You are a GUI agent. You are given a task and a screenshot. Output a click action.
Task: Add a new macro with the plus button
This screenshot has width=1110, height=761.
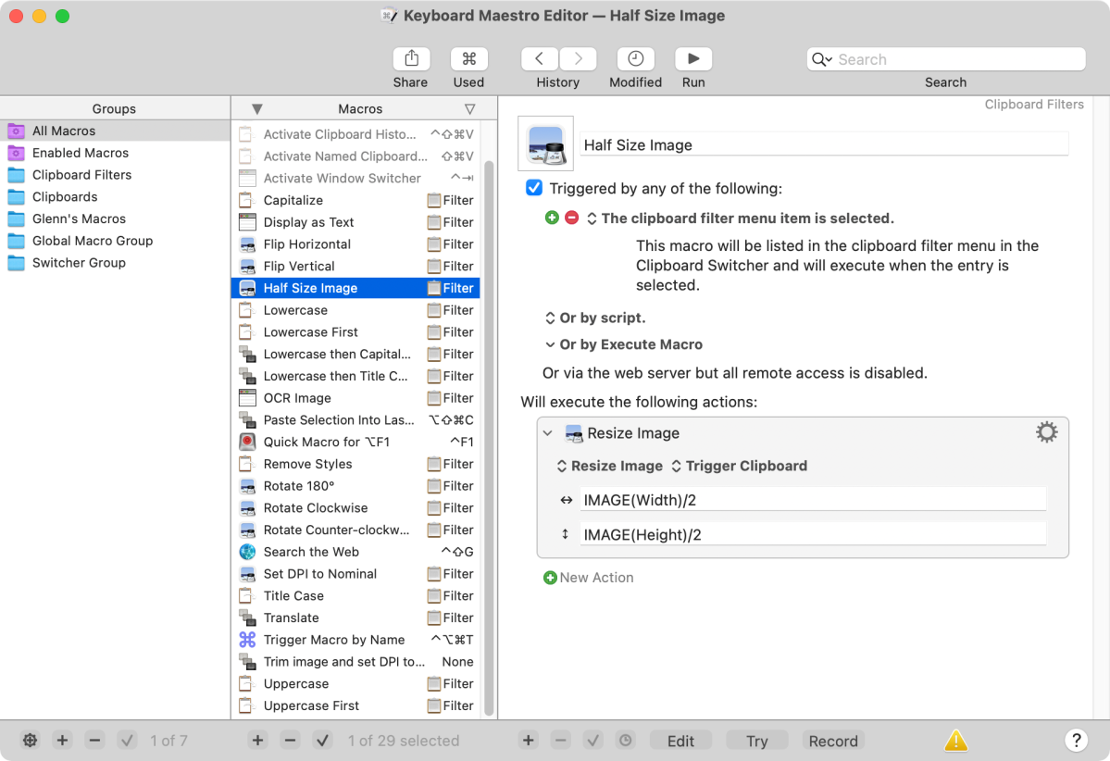point(257,741)
